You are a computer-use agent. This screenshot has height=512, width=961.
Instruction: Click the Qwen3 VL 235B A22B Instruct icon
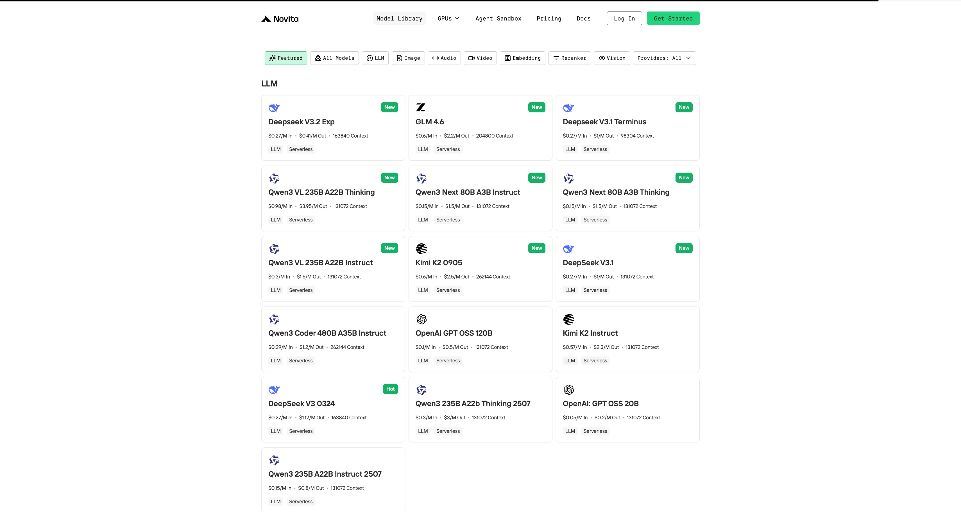[274, 248]
